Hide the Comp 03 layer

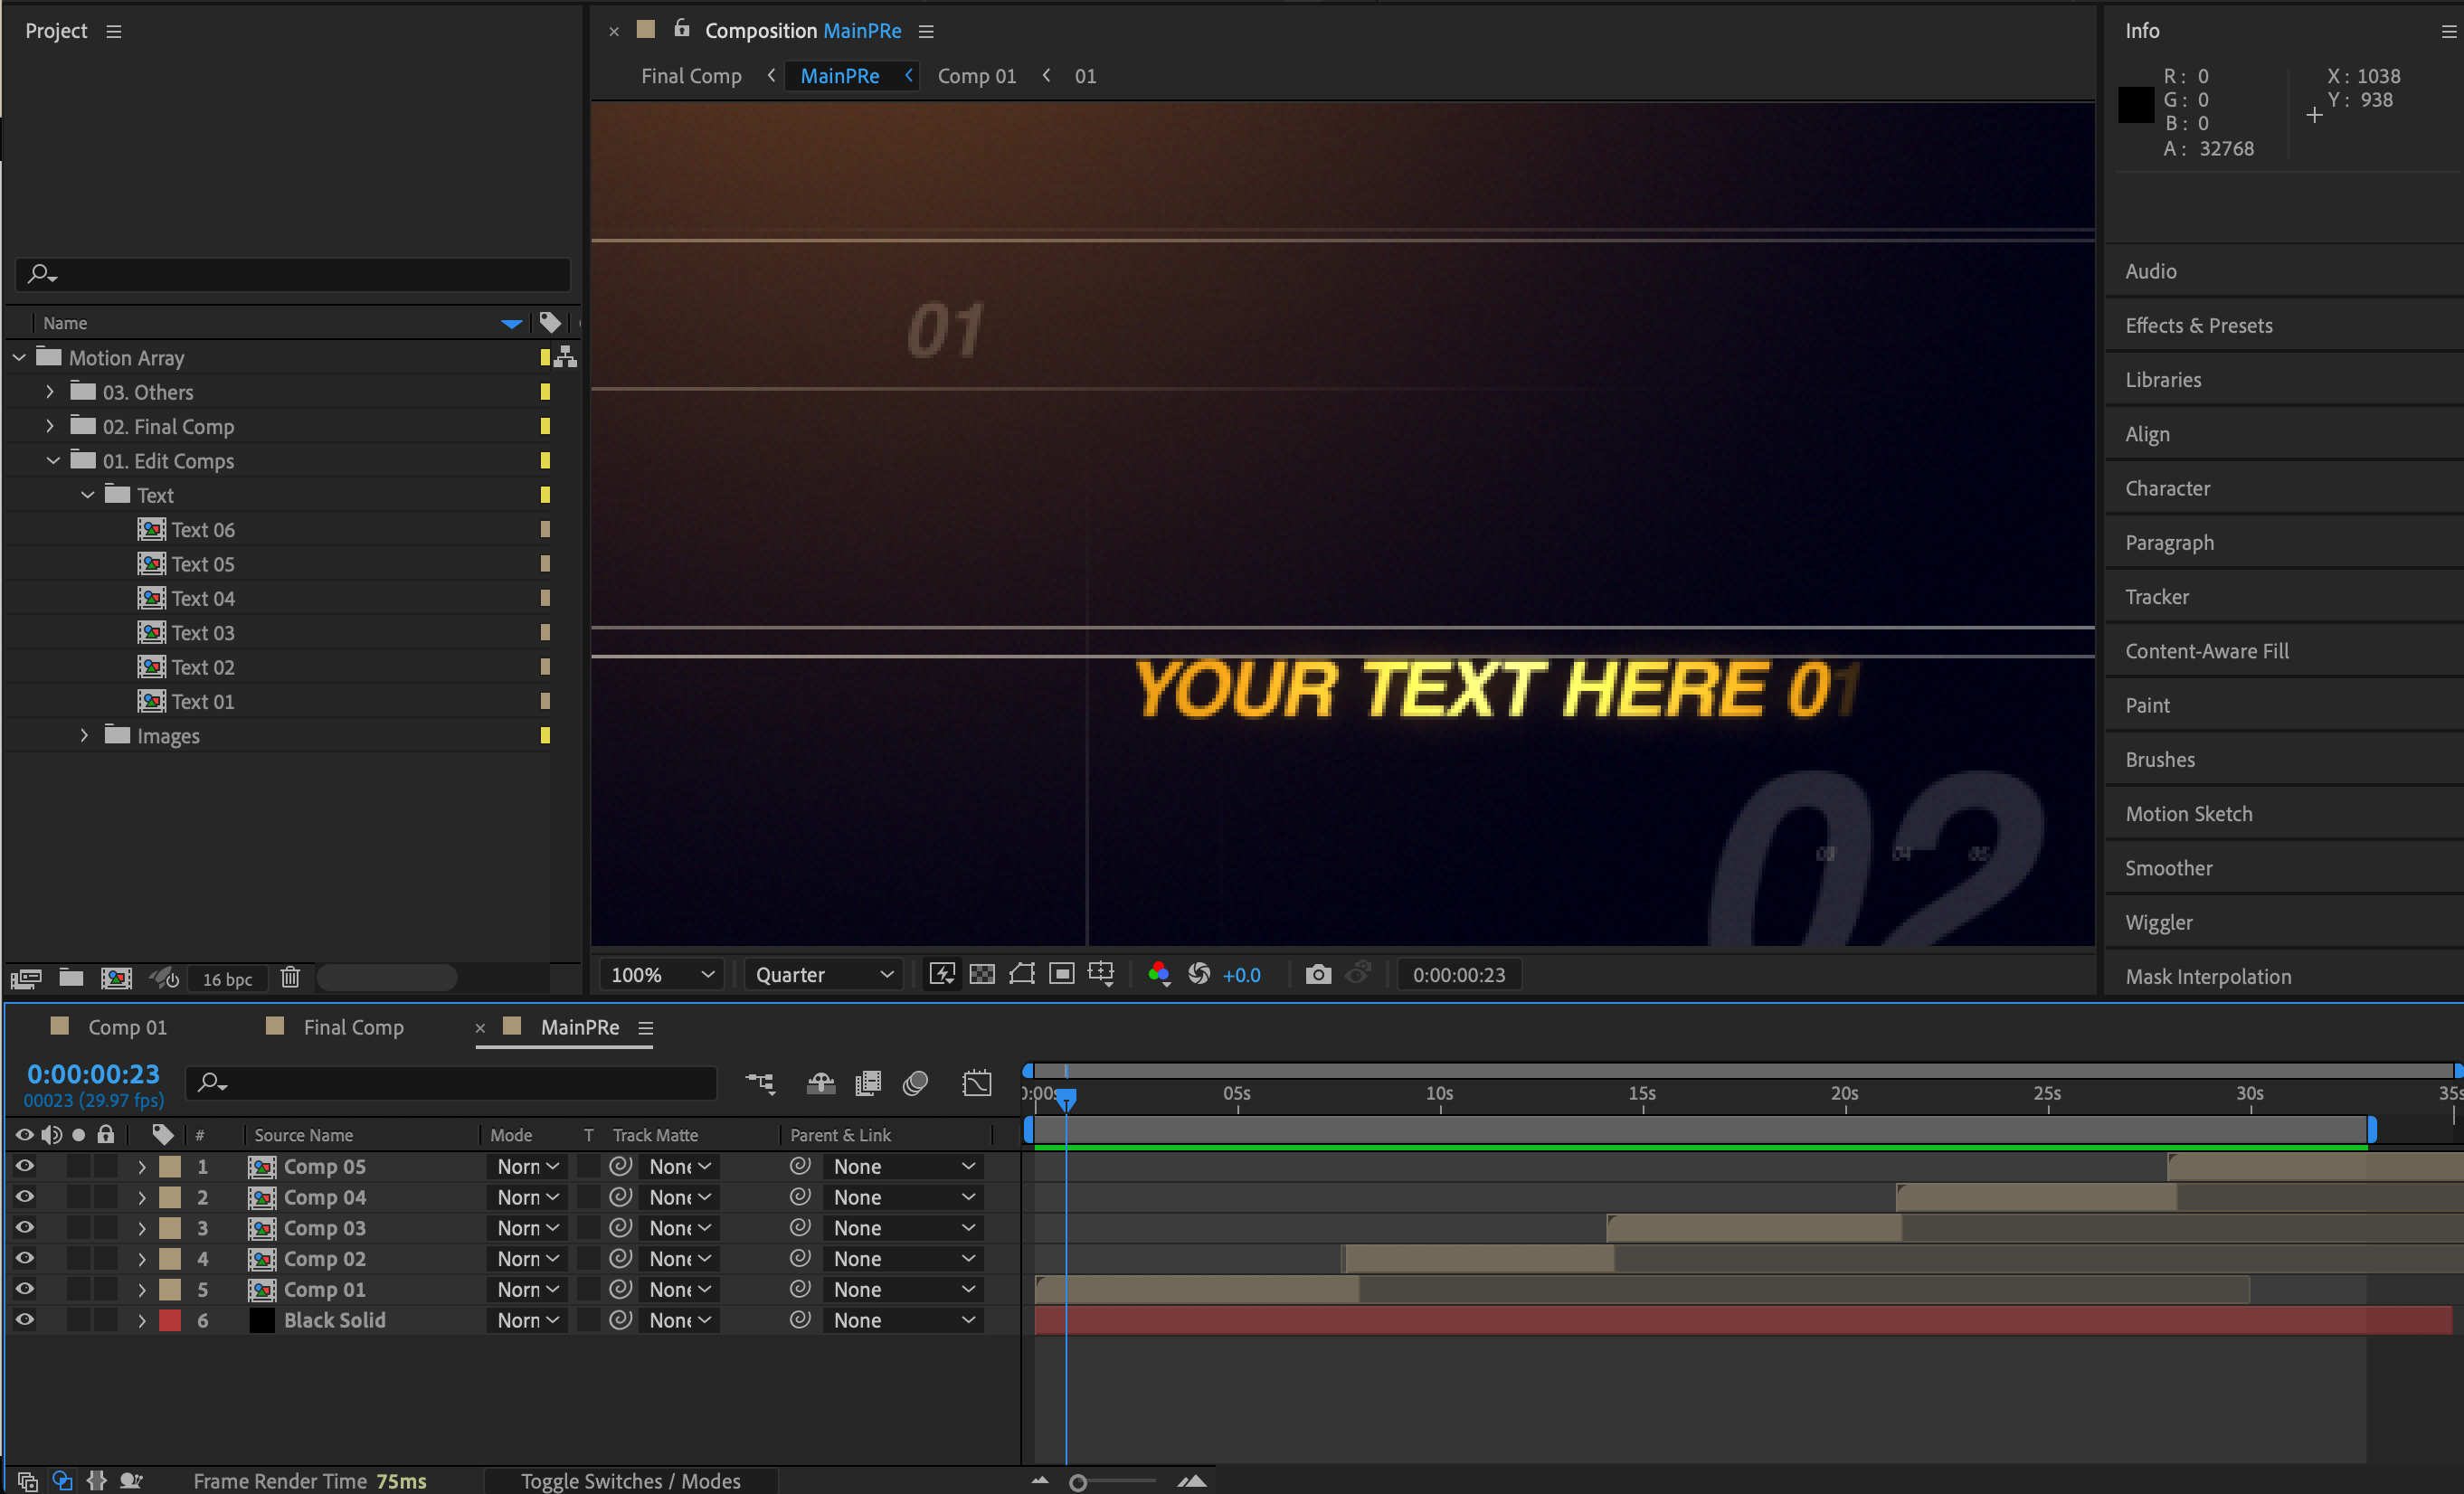(x=25, y=1227)
